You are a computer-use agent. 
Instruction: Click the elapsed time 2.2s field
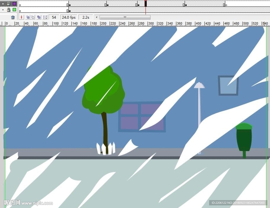click(x=86, y=17)
